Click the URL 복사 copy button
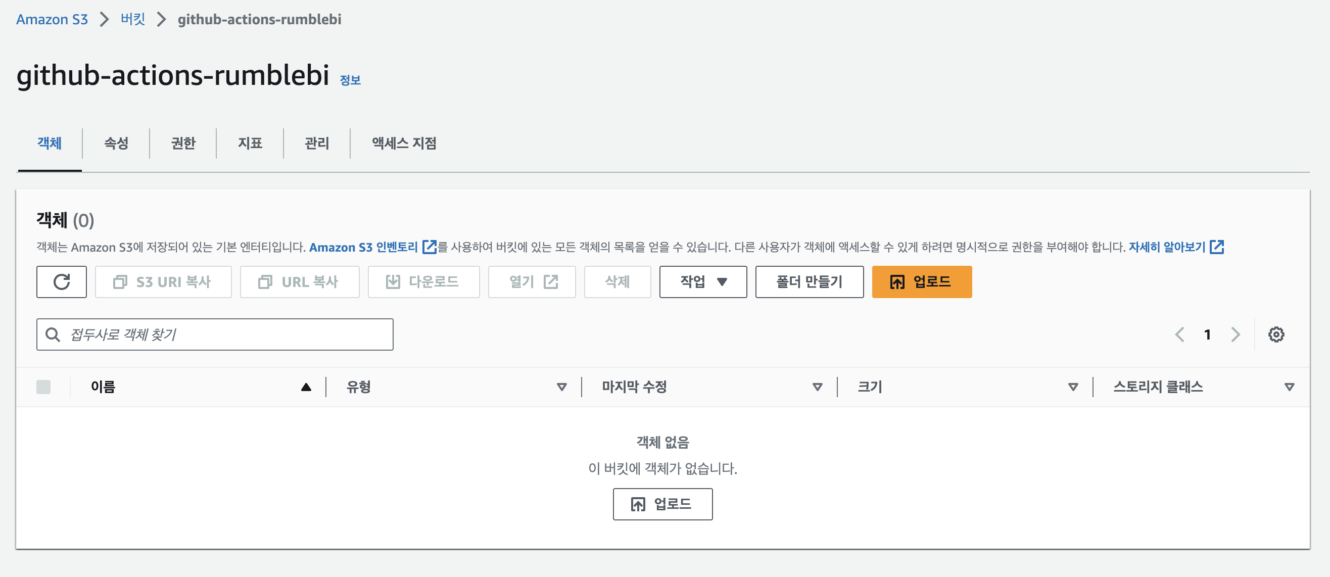 (300, 282)
